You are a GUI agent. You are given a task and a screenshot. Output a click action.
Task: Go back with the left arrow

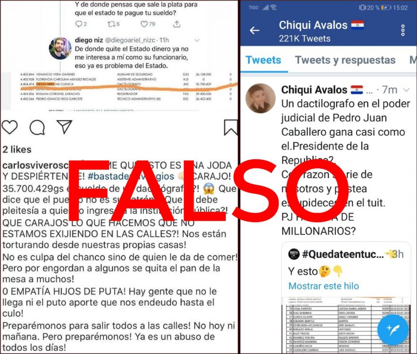click(x=255, y=30)
